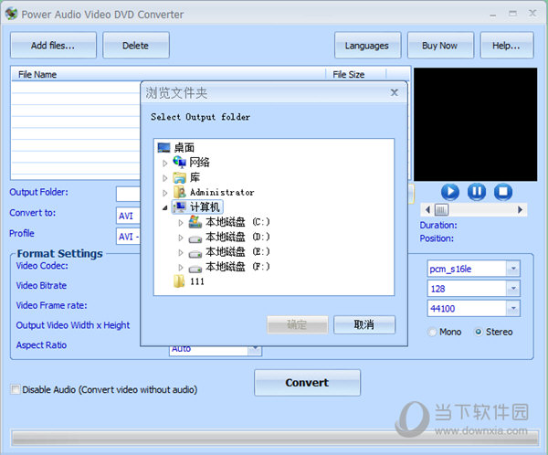The image size is (548, 455).
Task: Click the Buy Now button
Action: tap(440, 45)
